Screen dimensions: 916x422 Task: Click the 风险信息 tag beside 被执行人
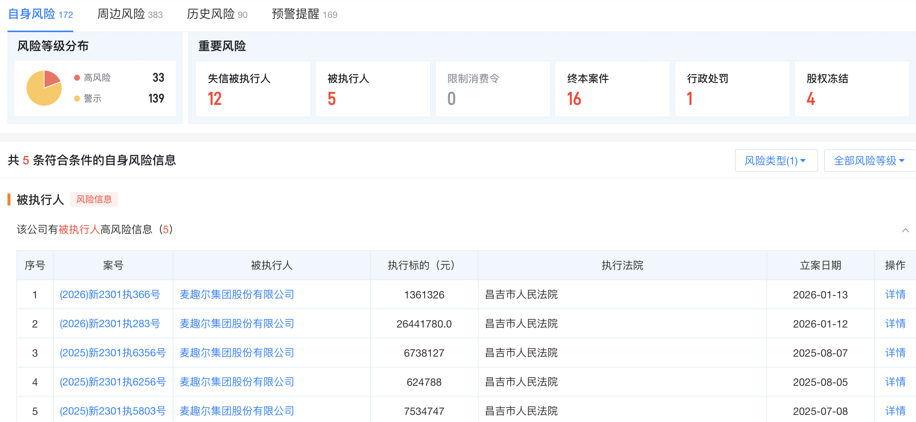(94, 200)
